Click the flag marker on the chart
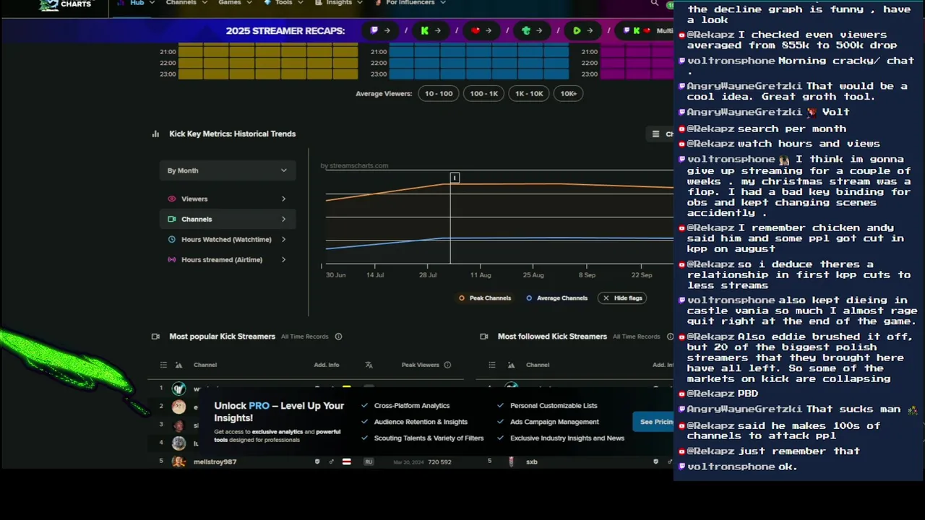 click(x=455, y=178)
